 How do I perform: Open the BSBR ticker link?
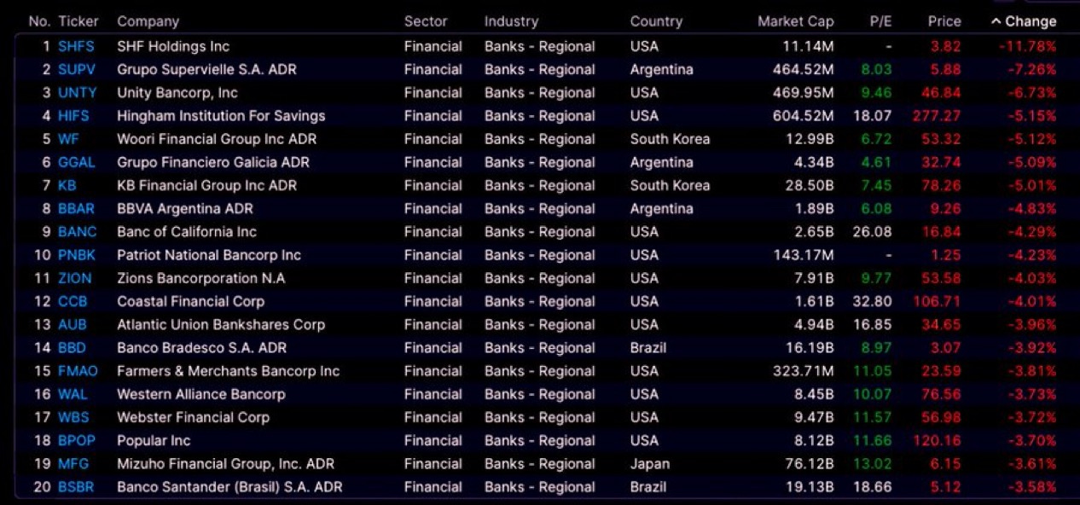[x=76, y=487]
